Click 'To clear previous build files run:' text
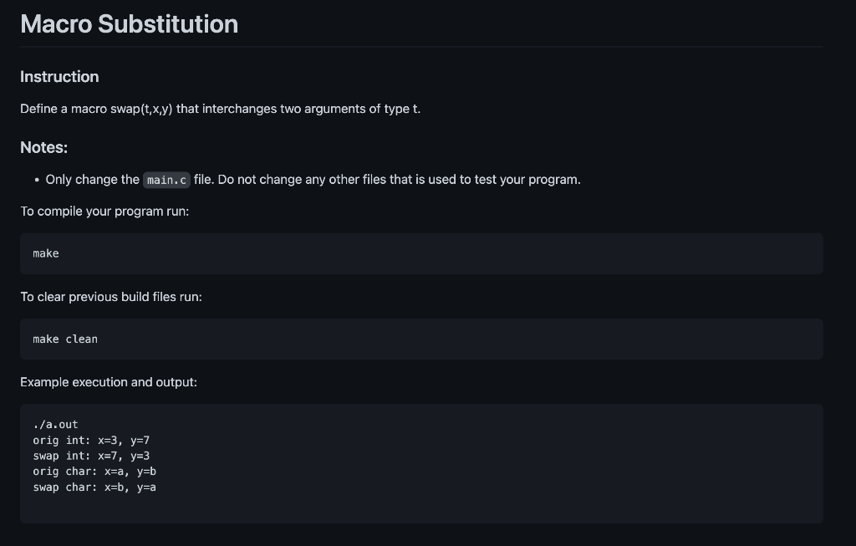 [x=111, y=297]
